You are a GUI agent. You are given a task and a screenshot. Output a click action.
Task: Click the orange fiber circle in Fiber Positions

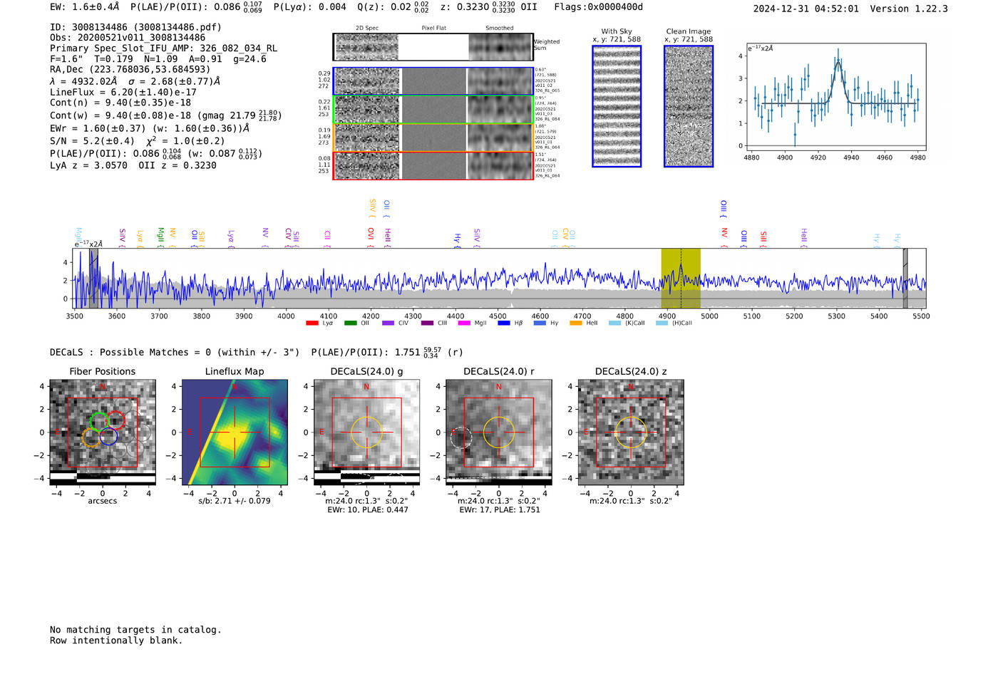point(91,437)
